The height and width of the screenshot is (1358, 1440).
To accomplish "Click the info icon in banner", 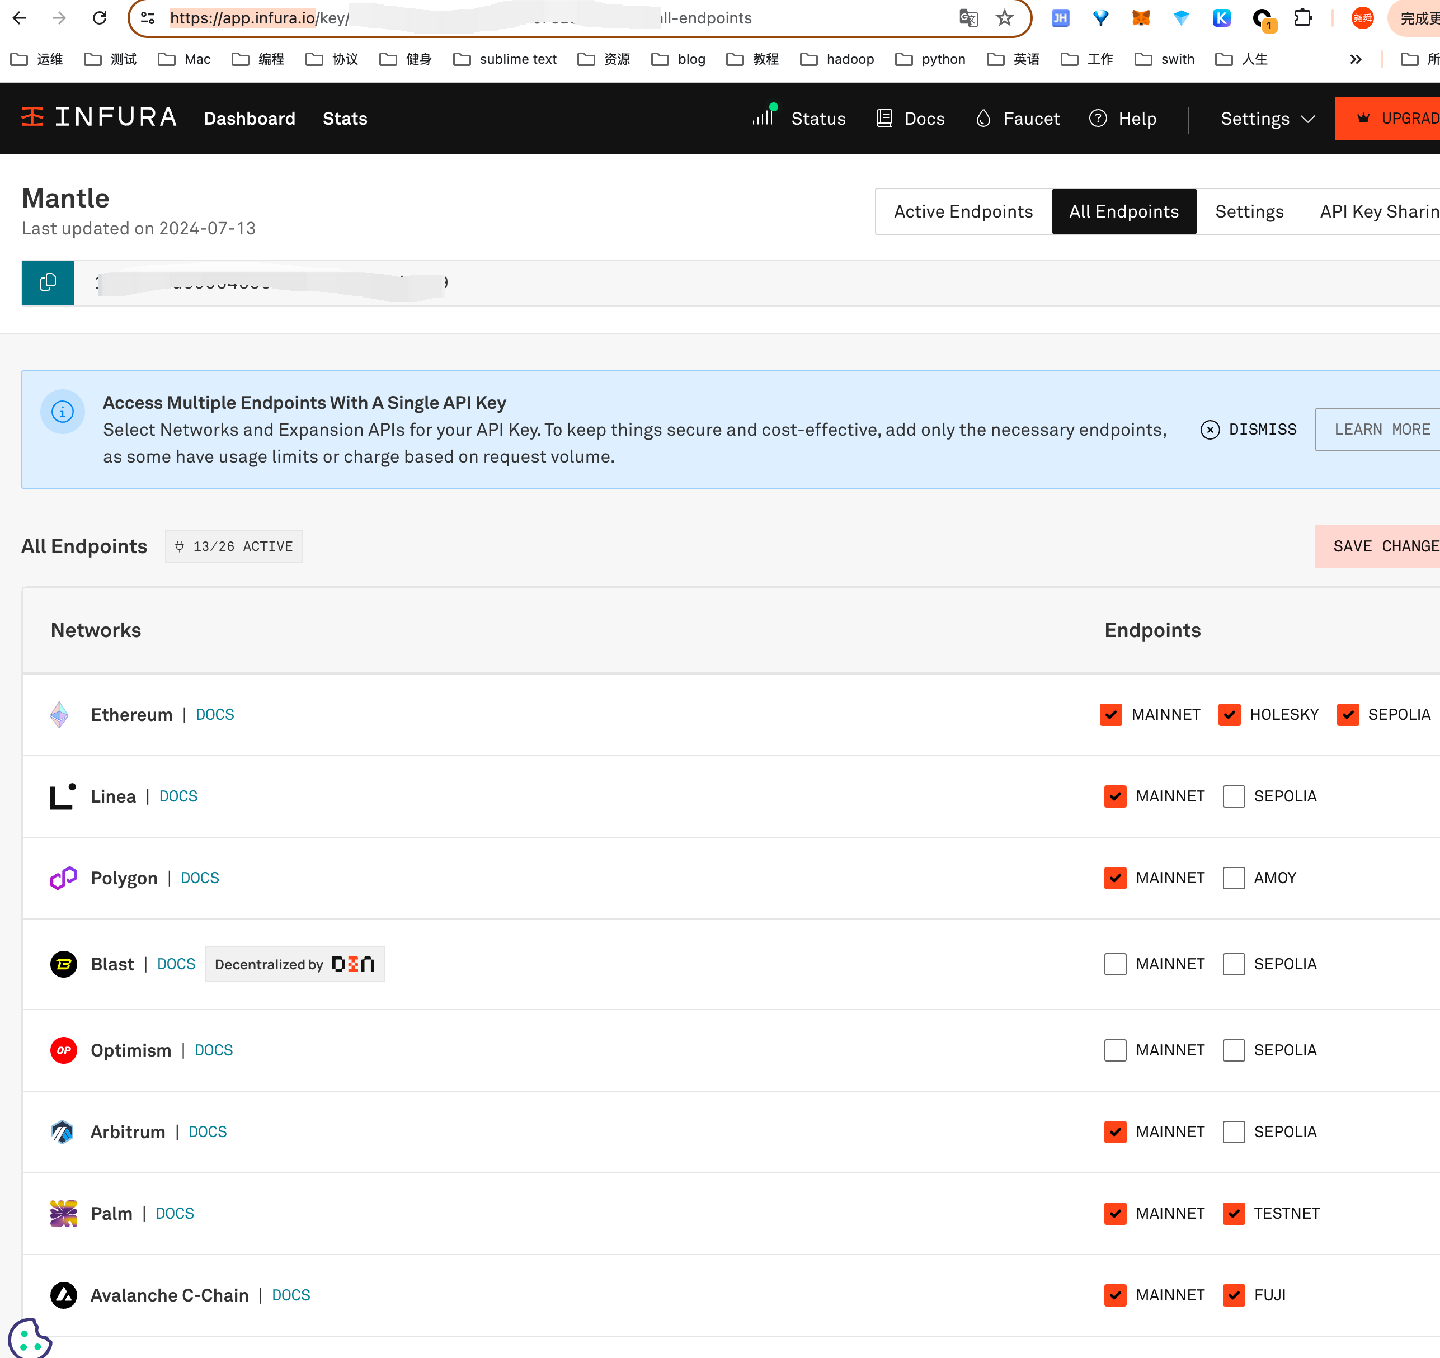I will 62,412.
